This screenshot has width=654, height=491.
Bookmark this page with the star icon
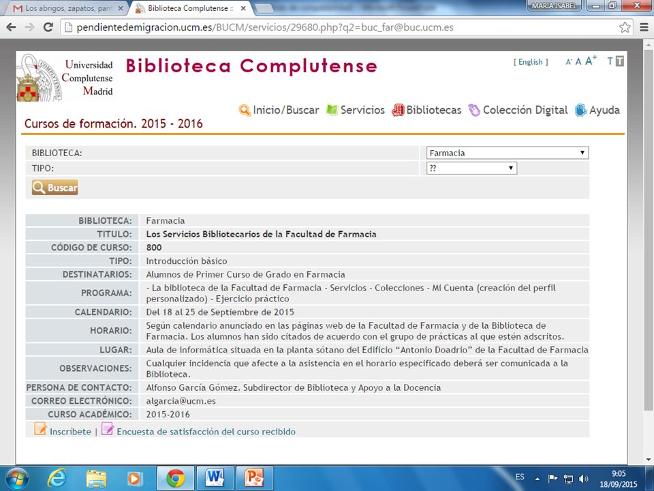(x=625, y=27)
